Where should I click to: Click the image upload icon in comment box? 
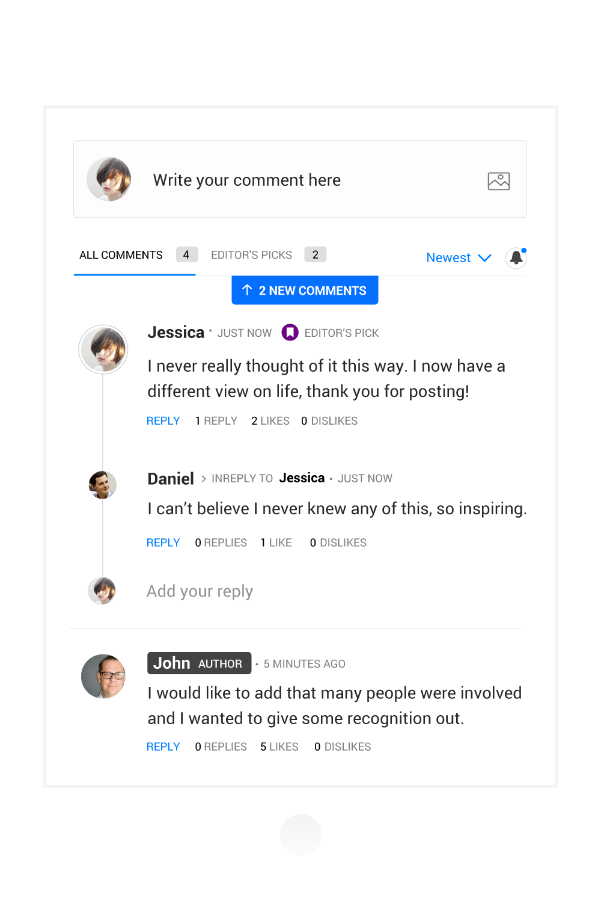click(x=499, y=181)
